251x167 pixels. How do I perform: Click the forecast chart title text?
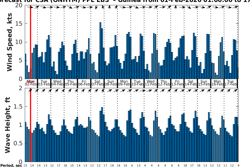(x=126, y=2)
